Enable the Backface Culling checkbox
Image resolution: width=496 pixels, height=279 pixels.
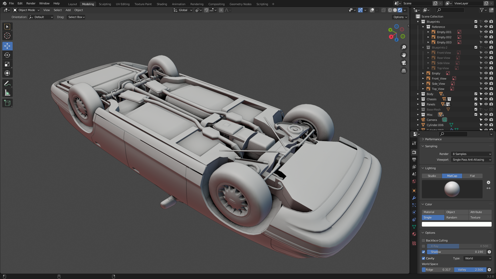tap(423, 241)
